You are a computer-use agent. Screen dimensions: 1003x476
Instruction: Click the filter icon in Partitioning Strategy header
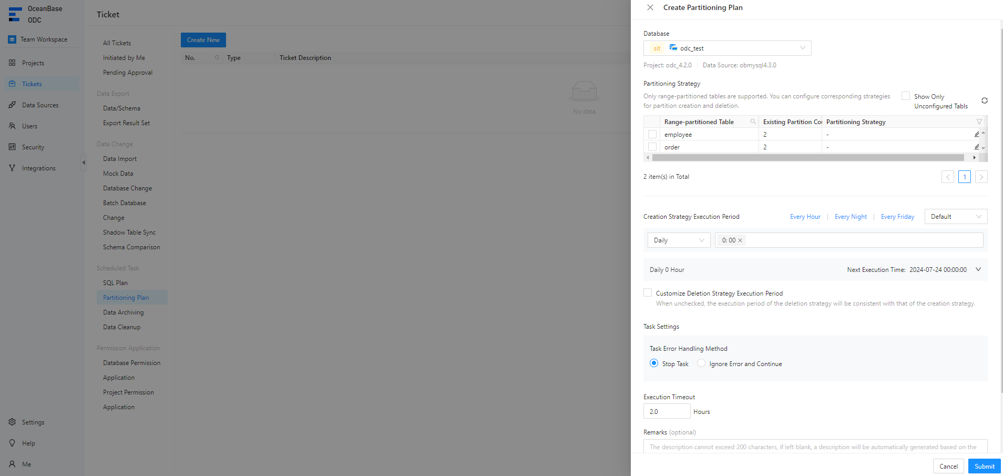(x=979, y=122)
